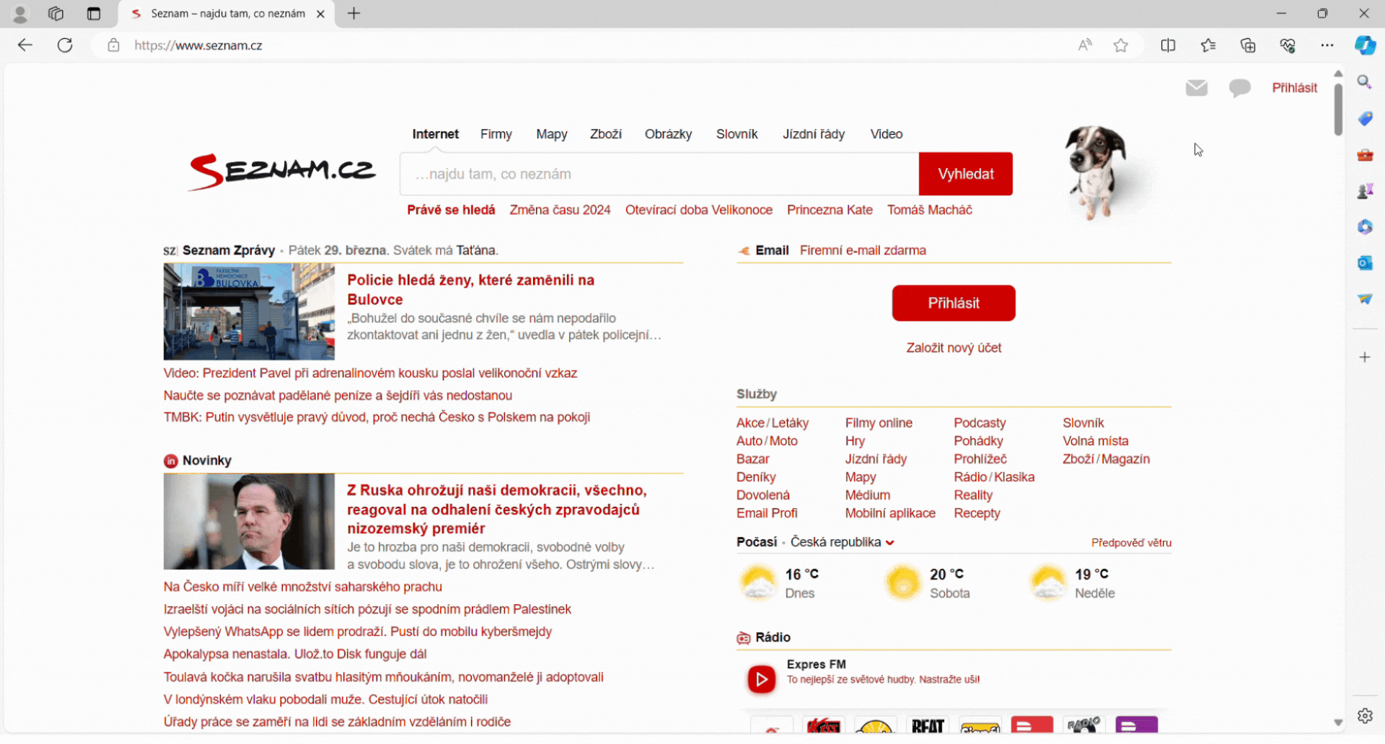Refresh the page with reload icon
The width and height of the screenshot is (1385, 744).
[65, 45]
